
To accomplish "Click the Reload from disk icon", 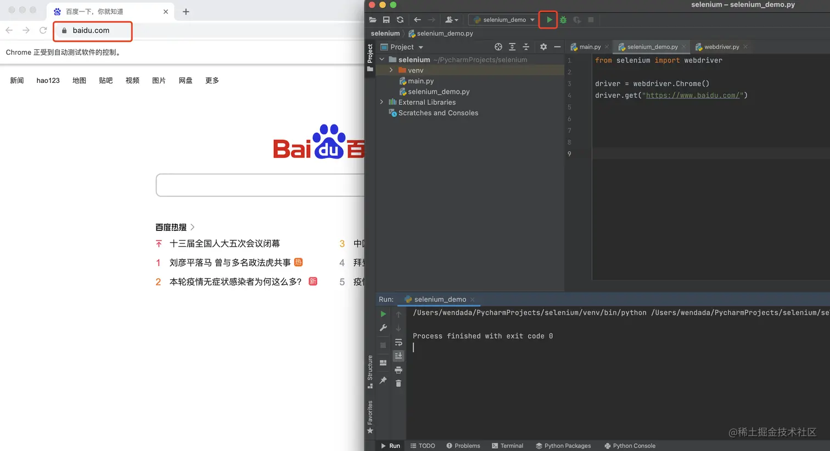I will coord(400,20).
